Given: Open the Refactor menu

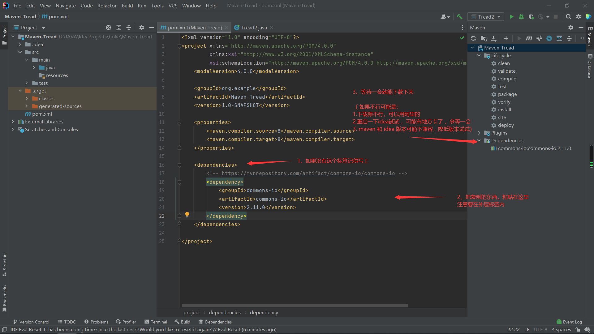Looking at the screenshot, I should (x=107, y=6).
